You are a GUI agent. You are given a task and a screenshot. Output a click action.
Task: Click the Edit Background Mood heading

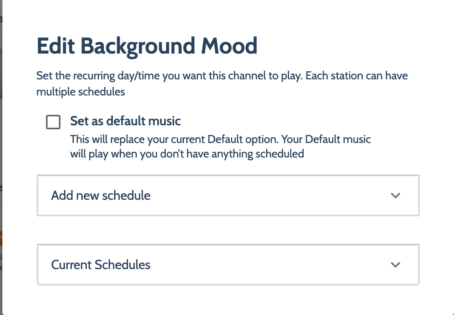pos(147,46)
